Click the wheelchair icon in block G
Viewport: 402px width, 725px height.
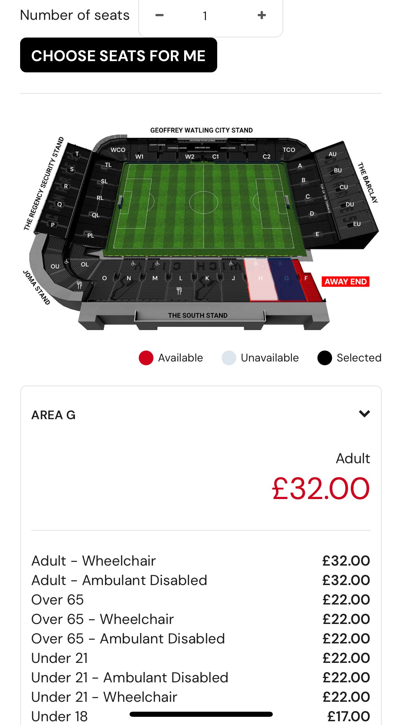point(280,264)
